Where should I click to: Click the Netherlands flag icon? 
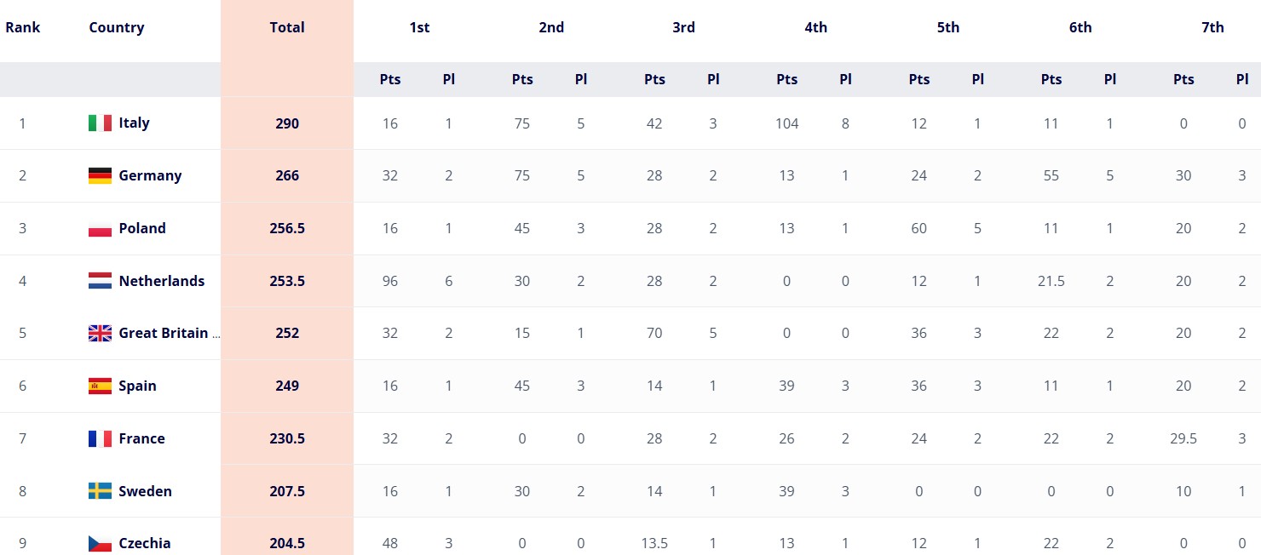(x=100, y=281)
